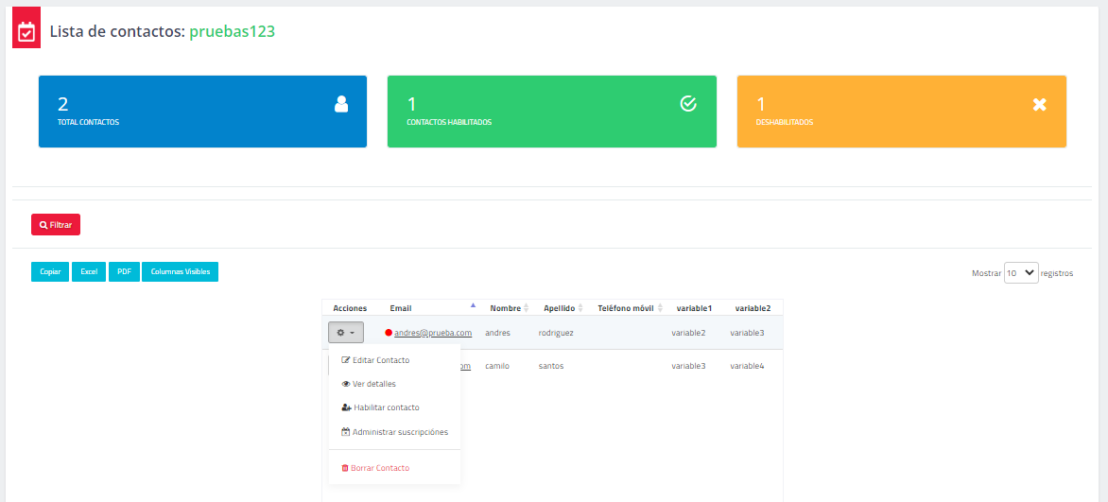Sort the table by the Email column
1108x502 pixels.
(401, 308)
